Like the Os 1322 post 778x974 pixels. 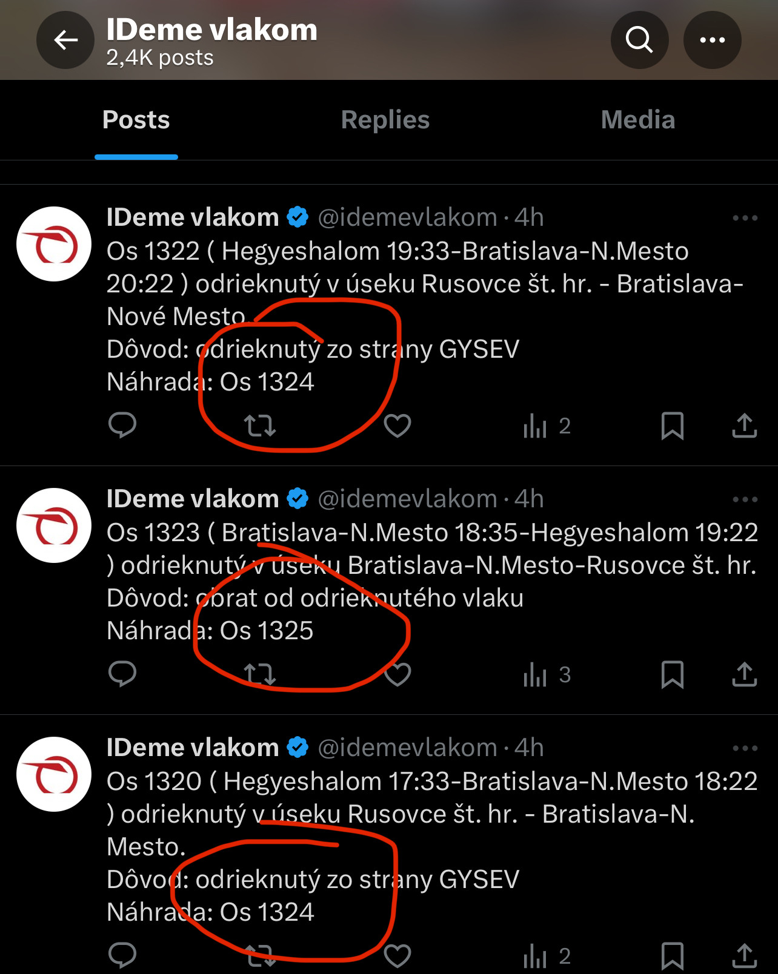tap(397, 426)
